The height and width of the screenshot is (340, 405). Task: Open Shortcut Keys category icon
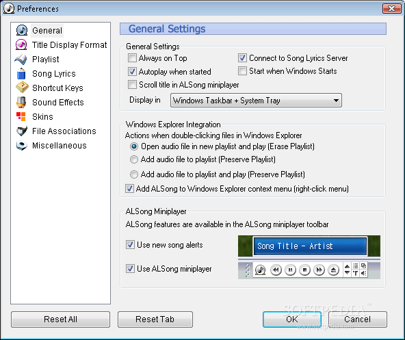click(x=22, y=87)
